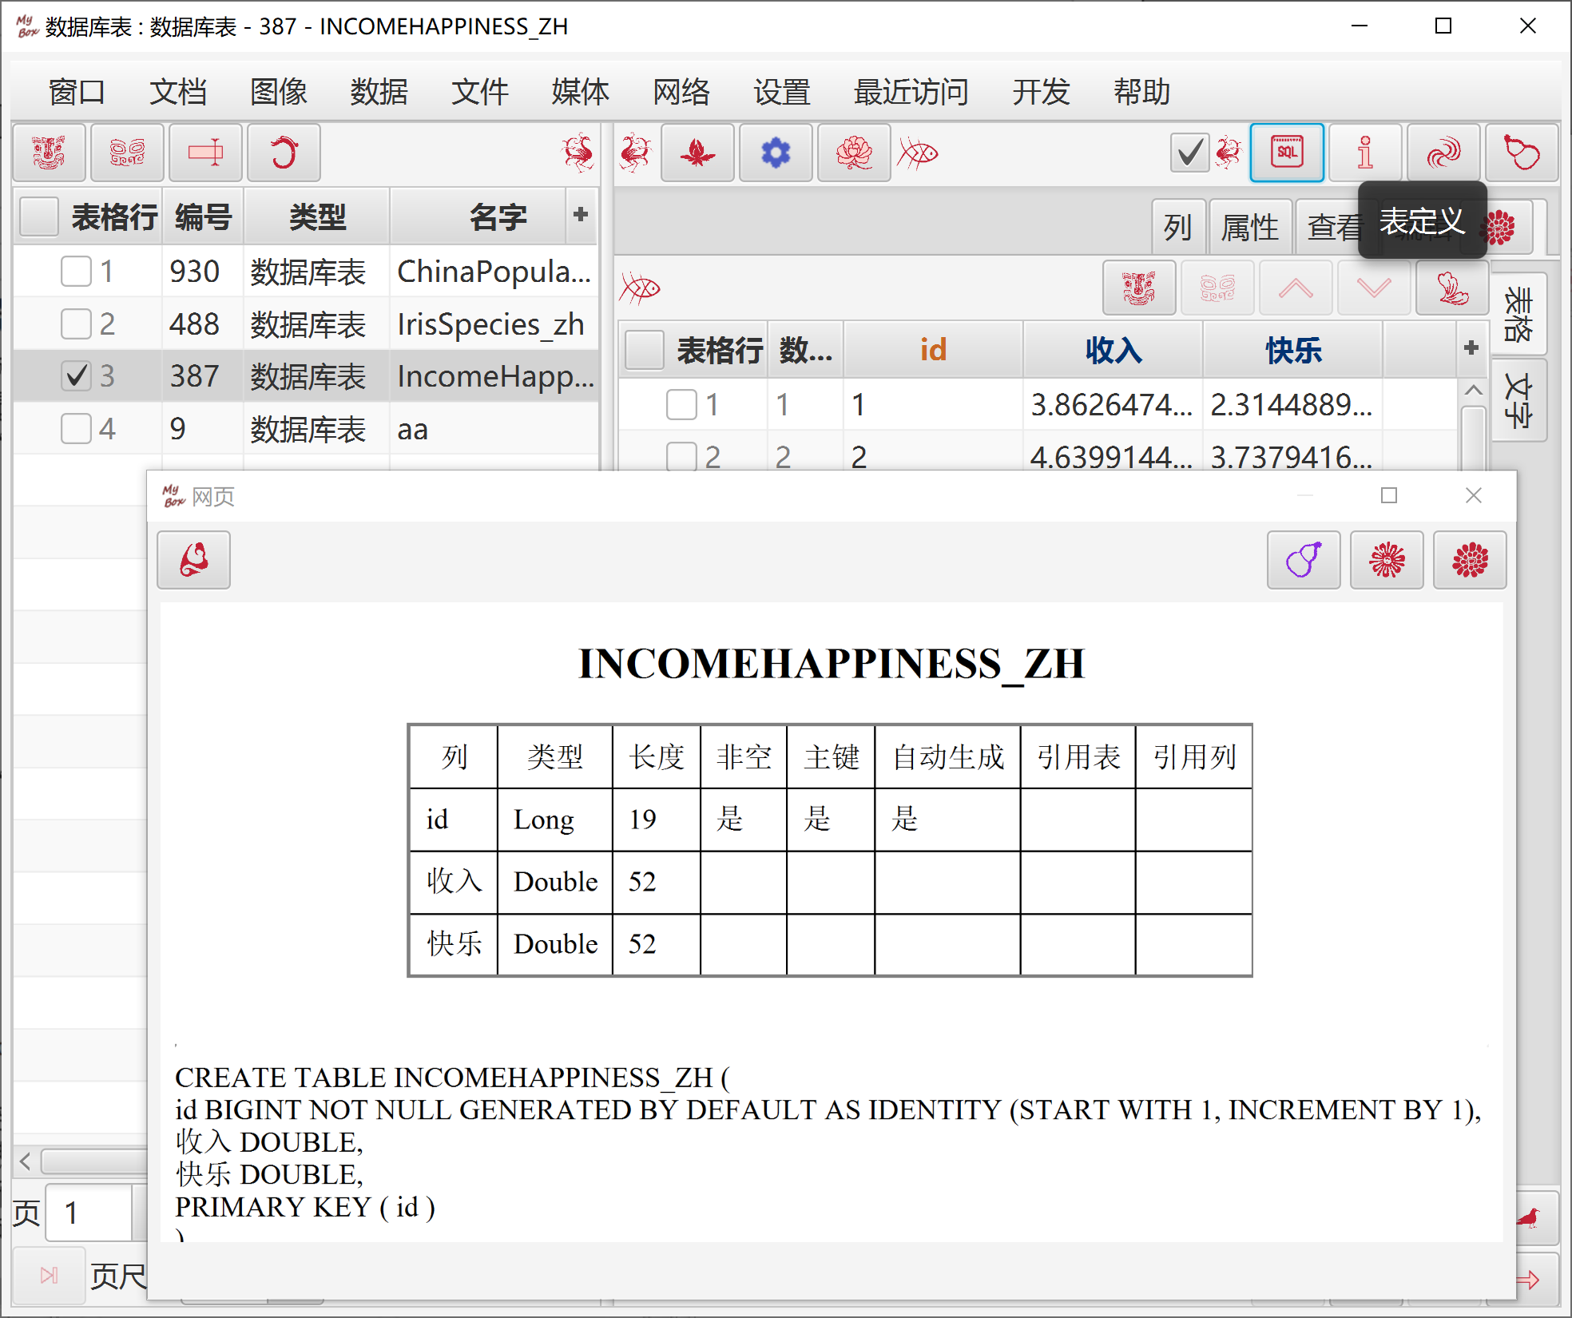Screen dimensions: 1572x1318
Task: Click the vertical scrollbar up arrow in data table
Action: (x=1473, y=391)
